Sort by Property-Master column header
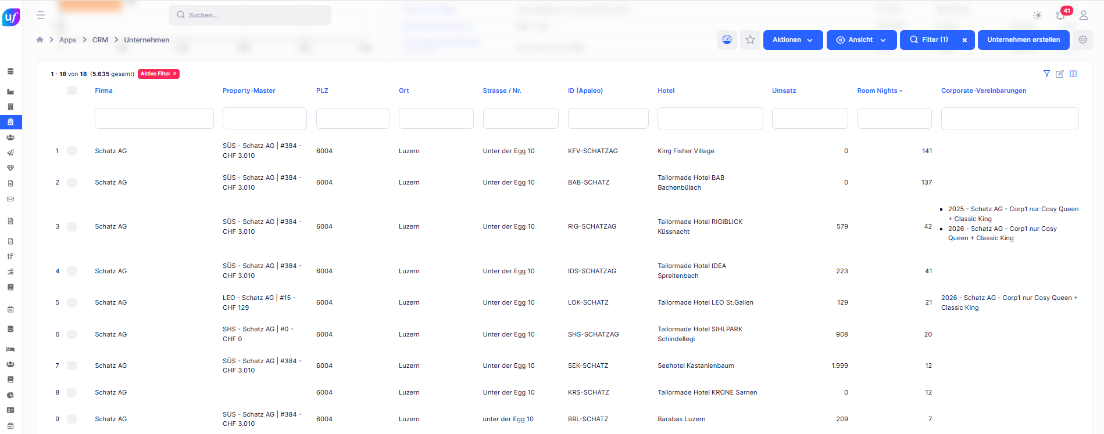The height and width of the screenshot is (434, 1104). tap(249, 91)
